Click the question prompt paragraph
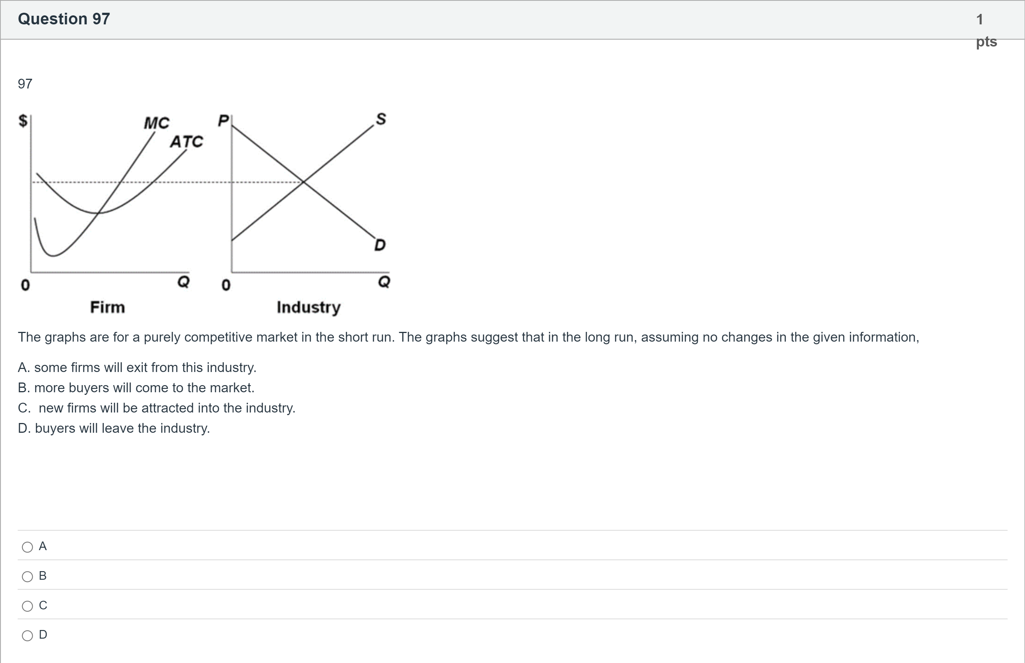The height and width of the screenshot is (663, 1025). [468, 337]
